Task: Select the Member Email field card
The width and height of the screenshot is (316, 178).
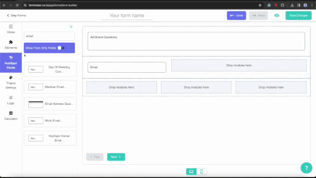Action: 50,87
